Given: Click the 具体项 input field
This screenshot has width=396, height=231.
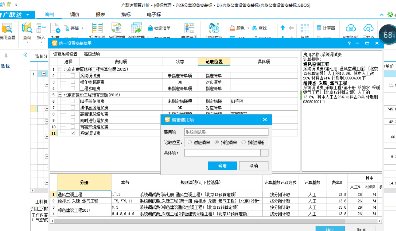Looking at the screenshot, I should pos(222,153).
